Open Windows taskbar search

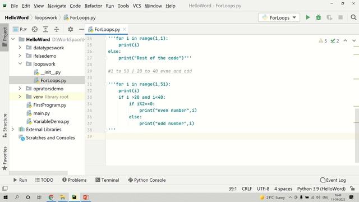17,197
